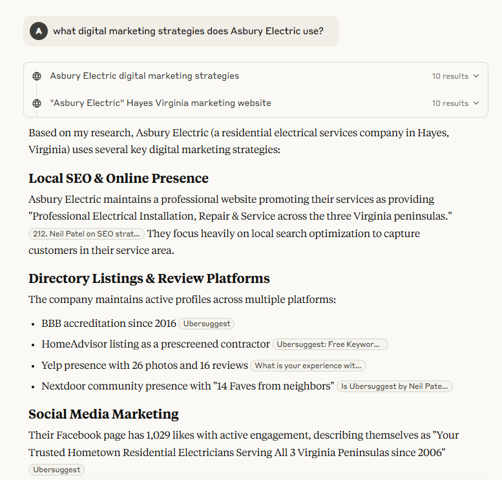Click "BBB accreditation since 2016" bullet text
The height and width of the screenshot is (480, 502).
coord(109,324)
